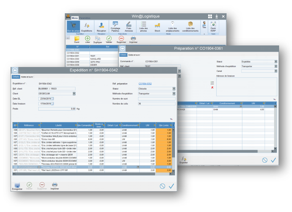Click the Adresse de livraison text box
Image resolution: width=292 pixels, height=212 pixels.
(246, 87)
